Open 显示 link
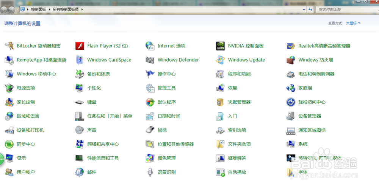Viewport: 379px width, 188px height. pos(21,158)
